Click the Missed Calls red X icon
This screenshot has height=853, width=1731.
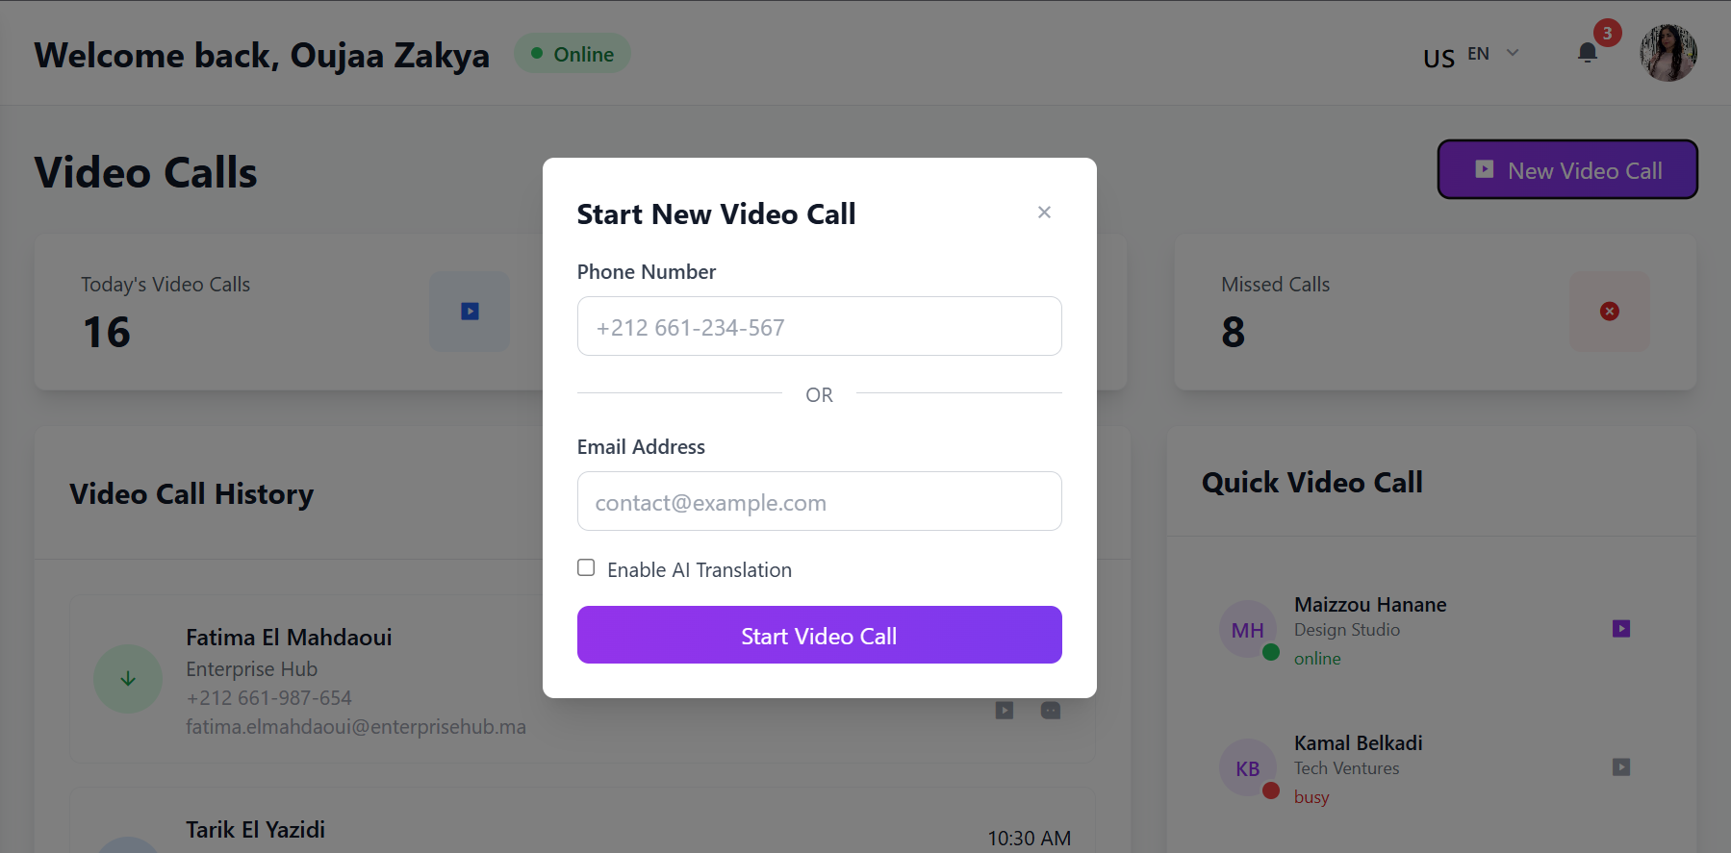click(1609, 312)
